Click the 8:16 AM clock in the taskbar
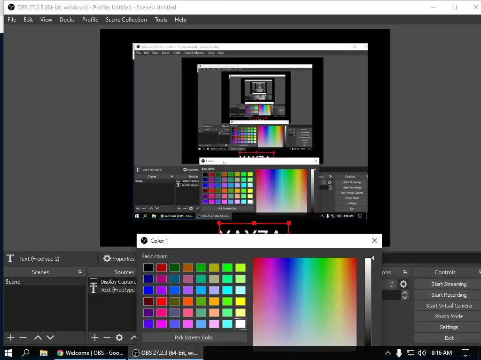Screen dimensions: 481x360 [442, 353]
